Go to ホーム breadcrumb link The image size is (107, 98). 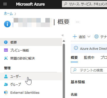click(x=8, y=13)
